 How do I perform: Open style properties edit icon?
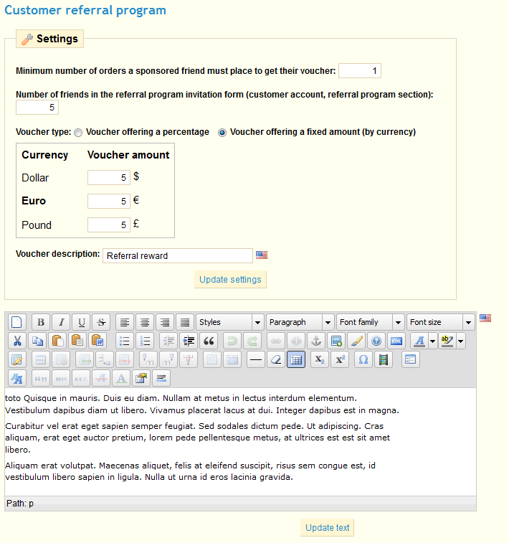(x=16, y=359)
